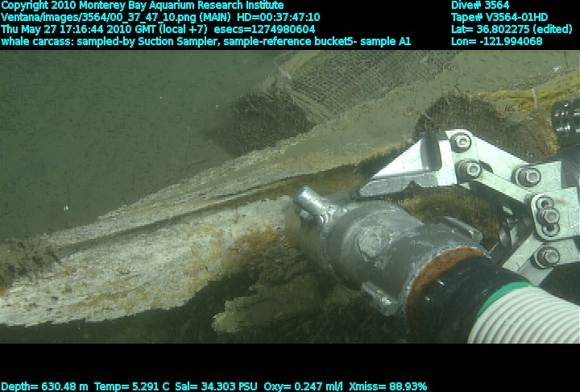Click the (local +7) timezone note
580x392 pixels.
[x=183, y=29]
